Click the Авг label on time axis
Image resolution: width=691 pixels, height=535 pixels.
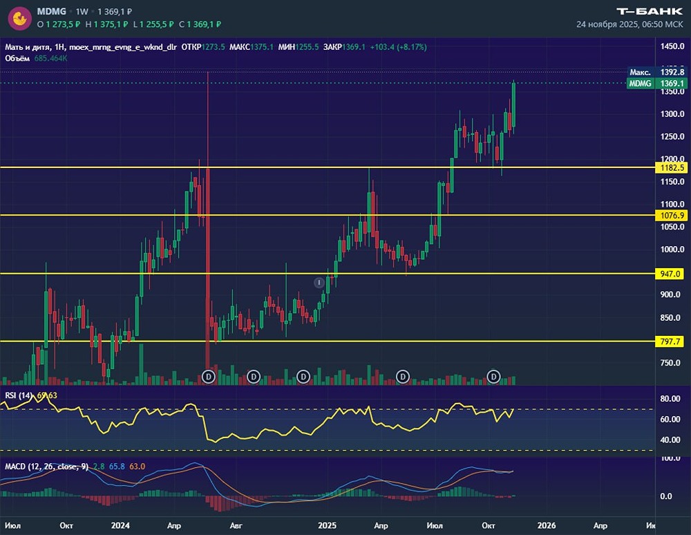point(236,525)
